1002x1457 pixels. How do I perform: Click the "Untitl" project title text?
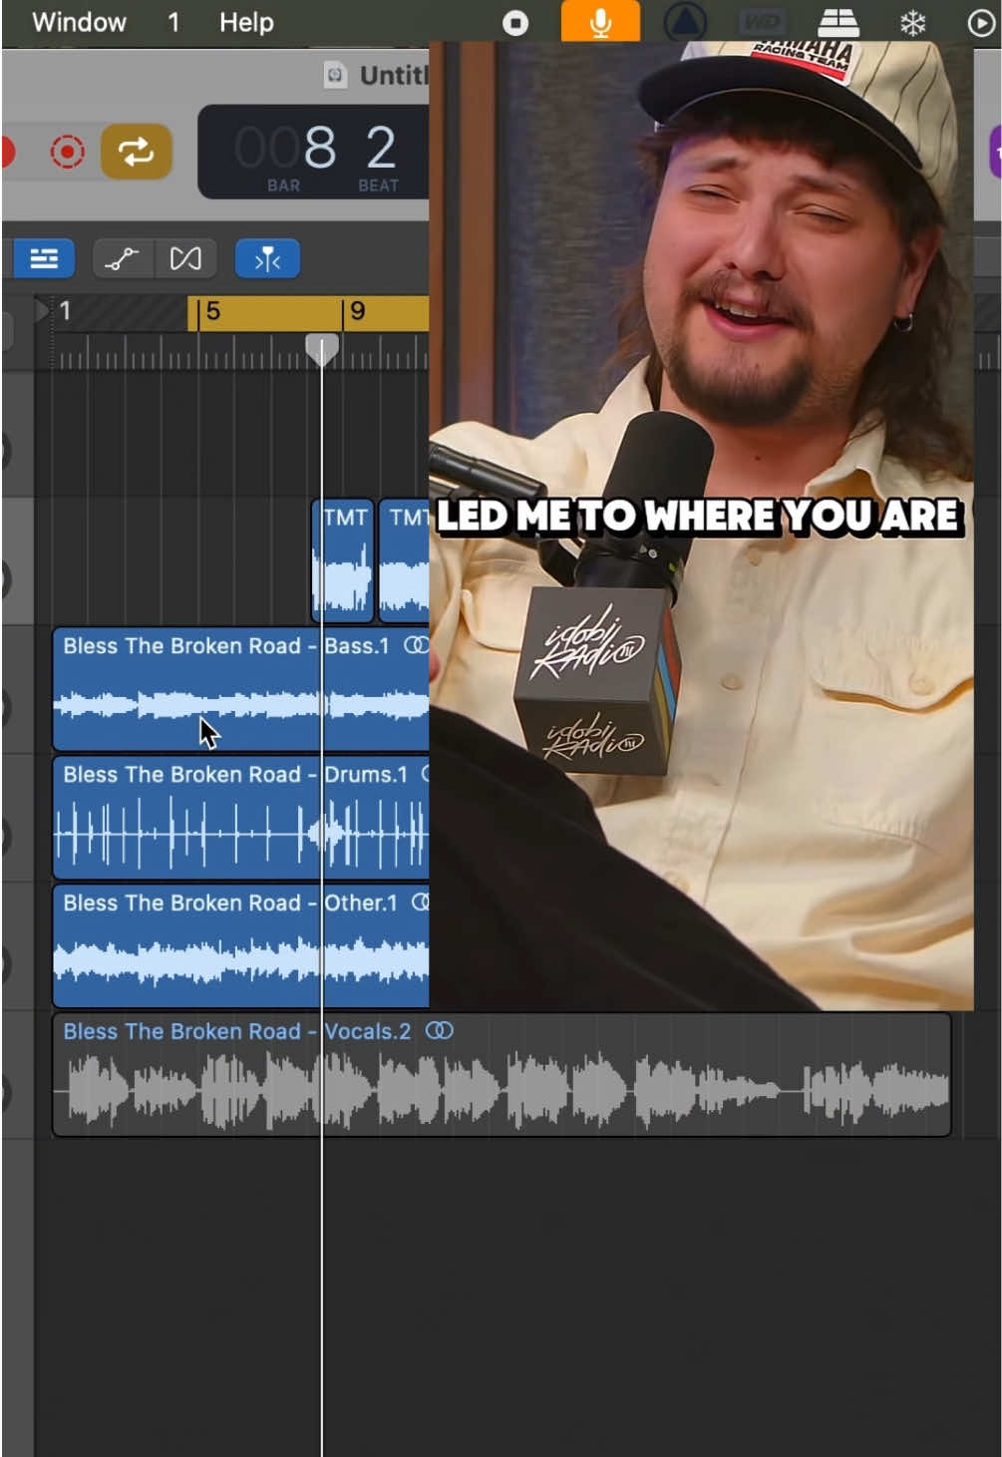(394, 75)
